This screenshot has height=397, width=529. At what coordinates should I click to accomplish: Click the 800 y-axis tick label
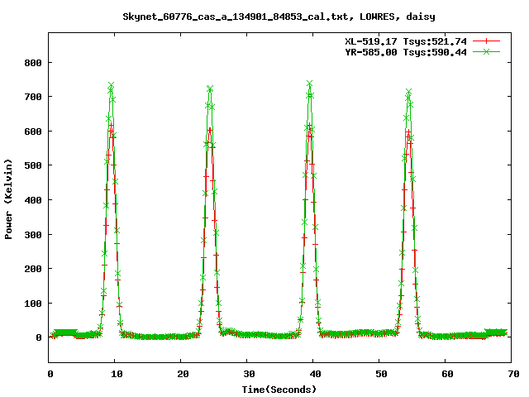[x=33, y=63]
